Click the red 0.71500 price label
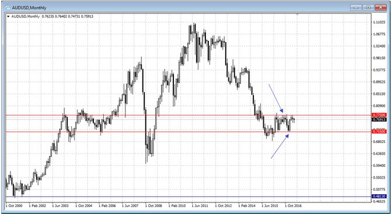The height and width of the screenshot is (214, 391). (x=379, y=131)
